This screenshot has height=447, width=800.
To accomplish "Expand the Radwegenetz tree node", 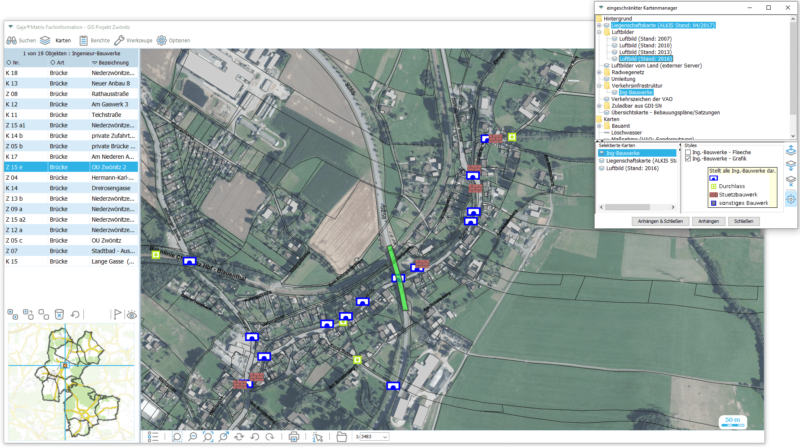I will tap(599, 72).
